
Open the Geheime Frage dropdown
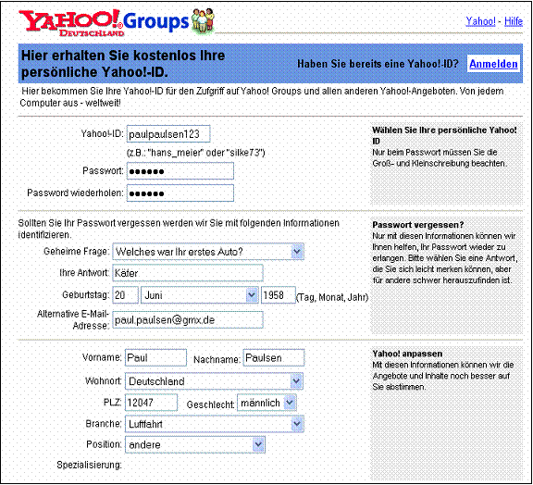point(208,252)
